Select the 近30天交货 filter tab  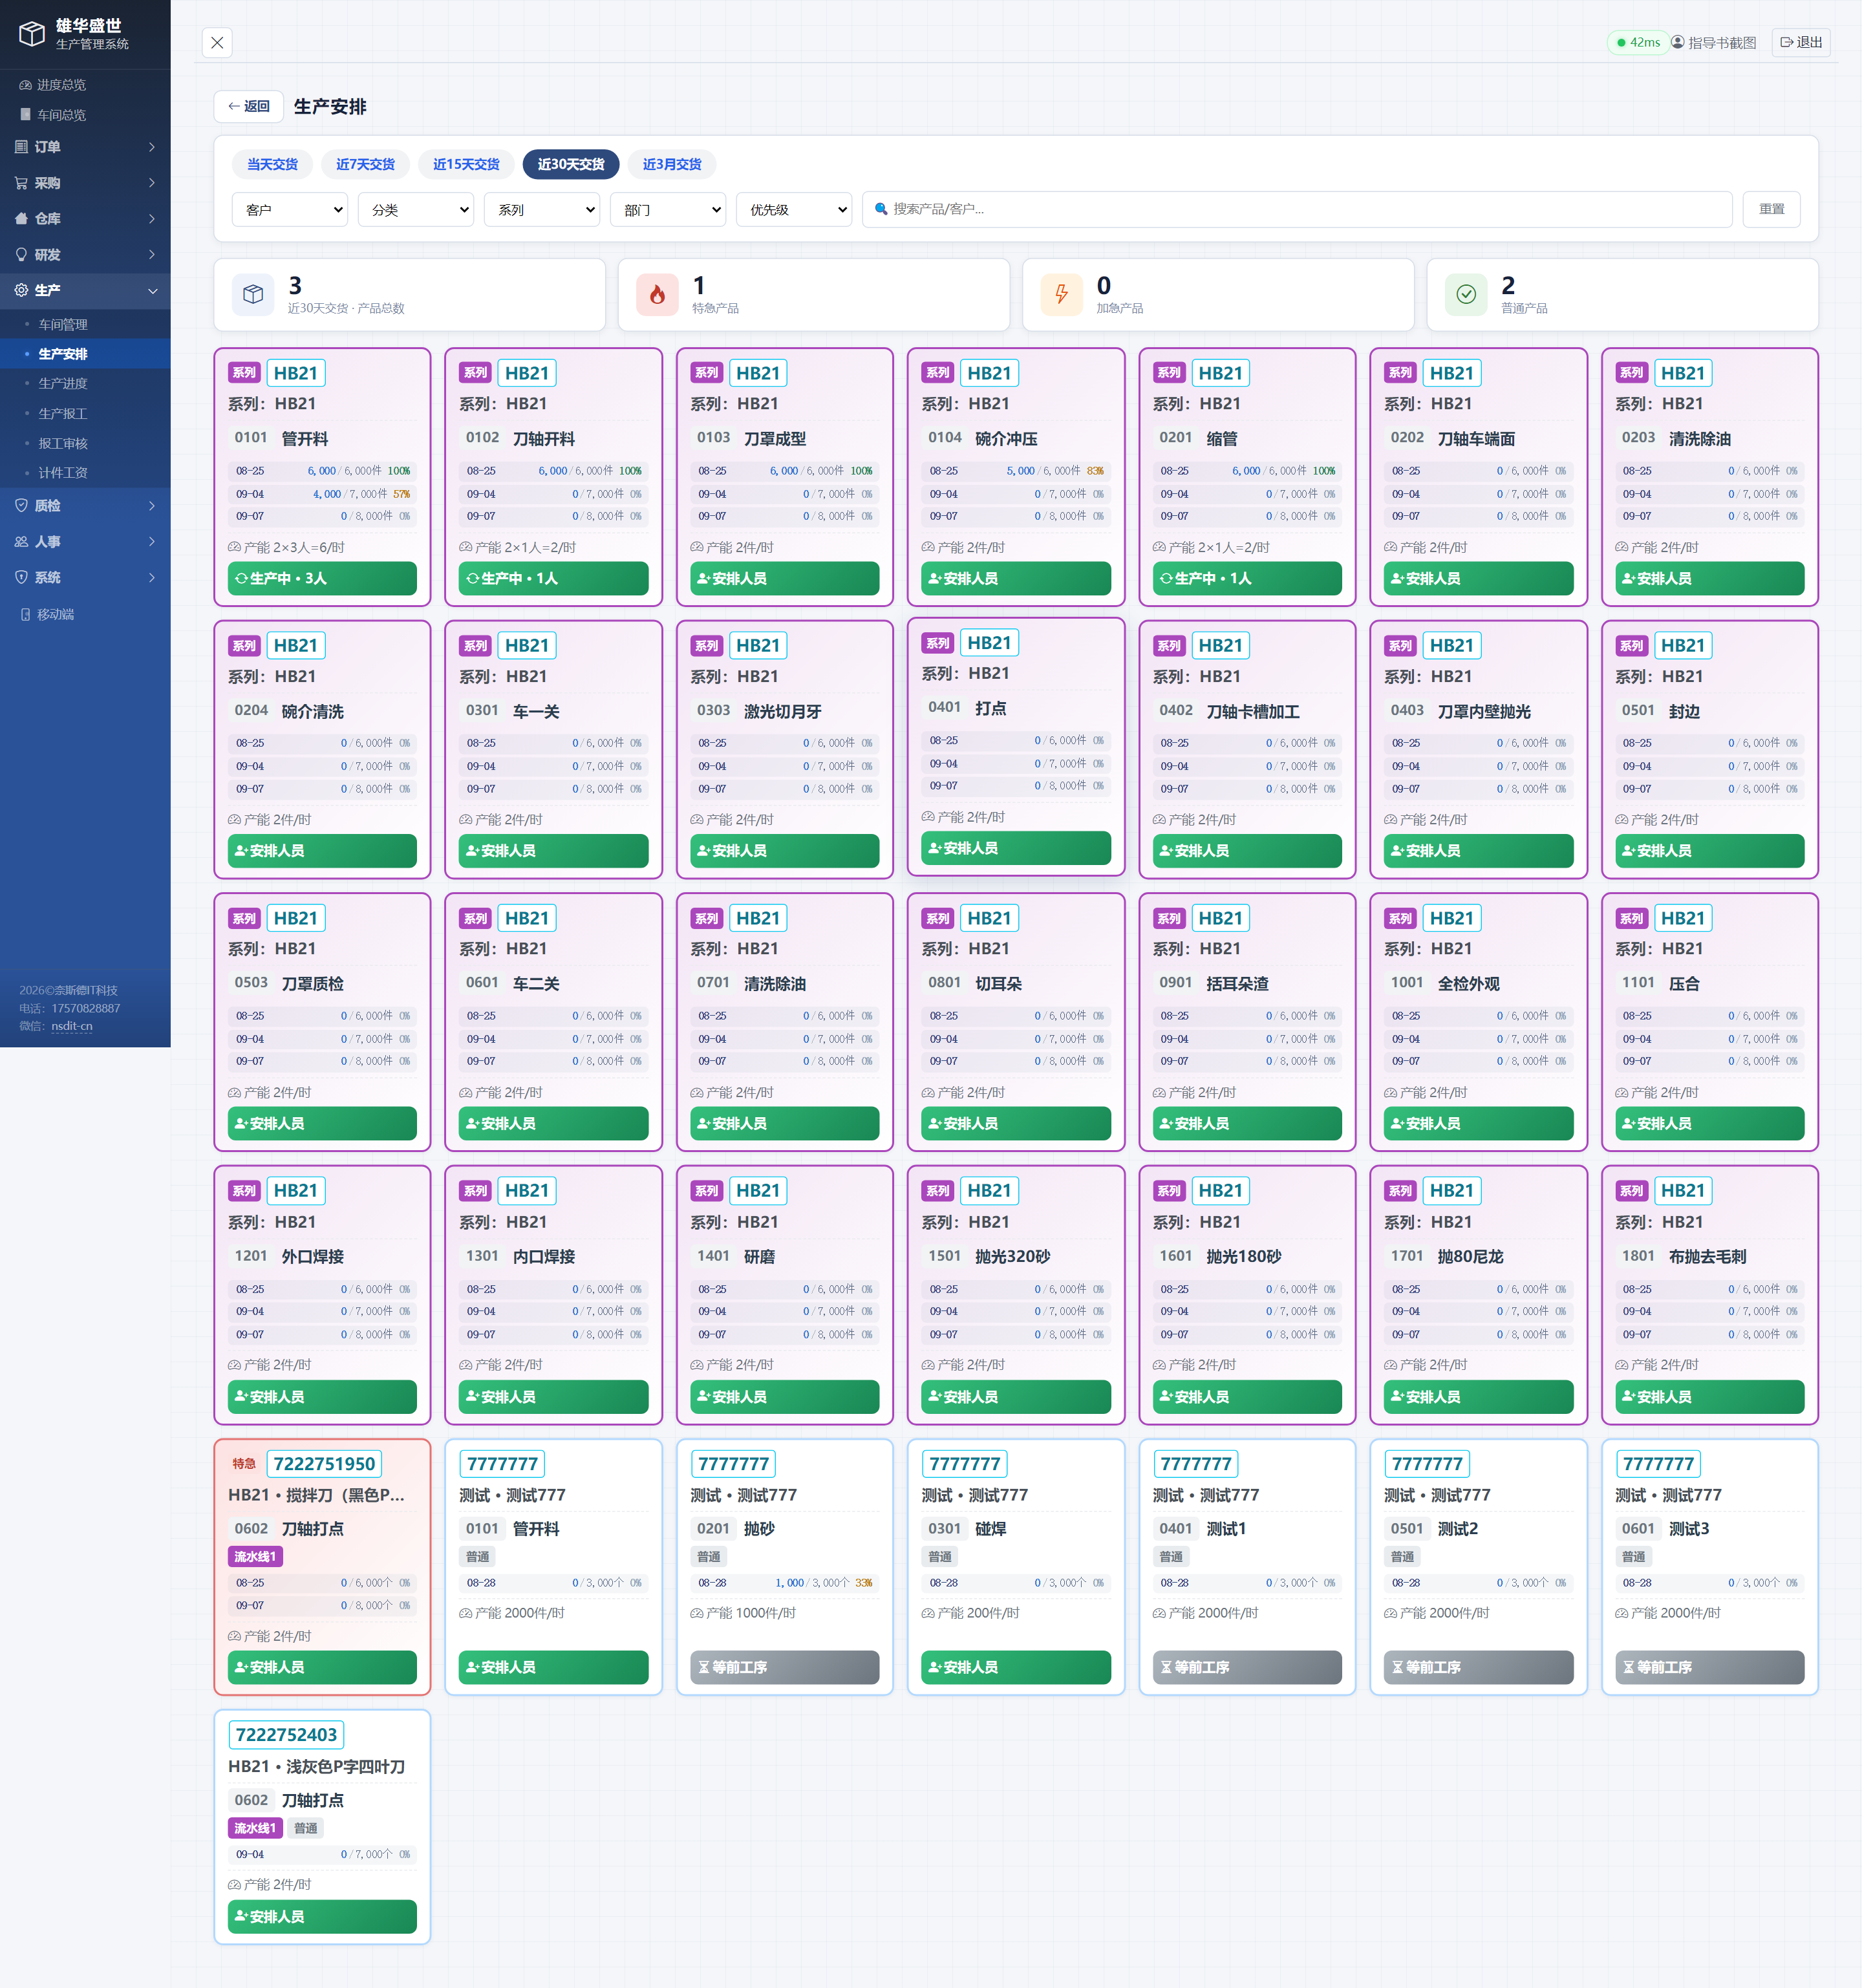571,165
